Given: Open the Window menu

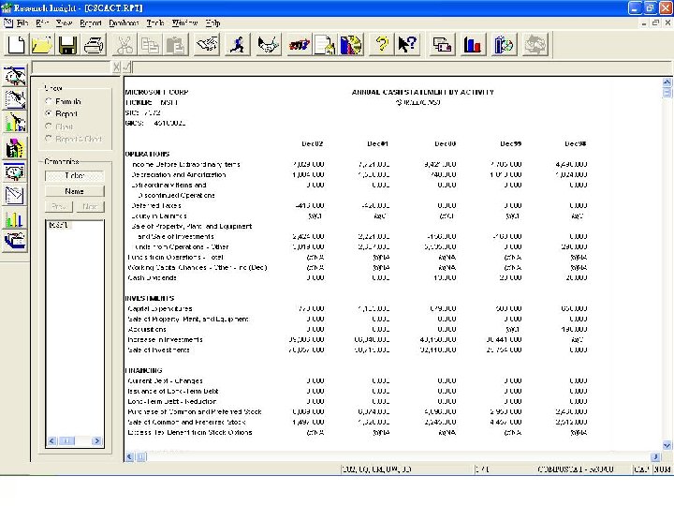Looking at the screenshot, I should [x=184, y=23].
